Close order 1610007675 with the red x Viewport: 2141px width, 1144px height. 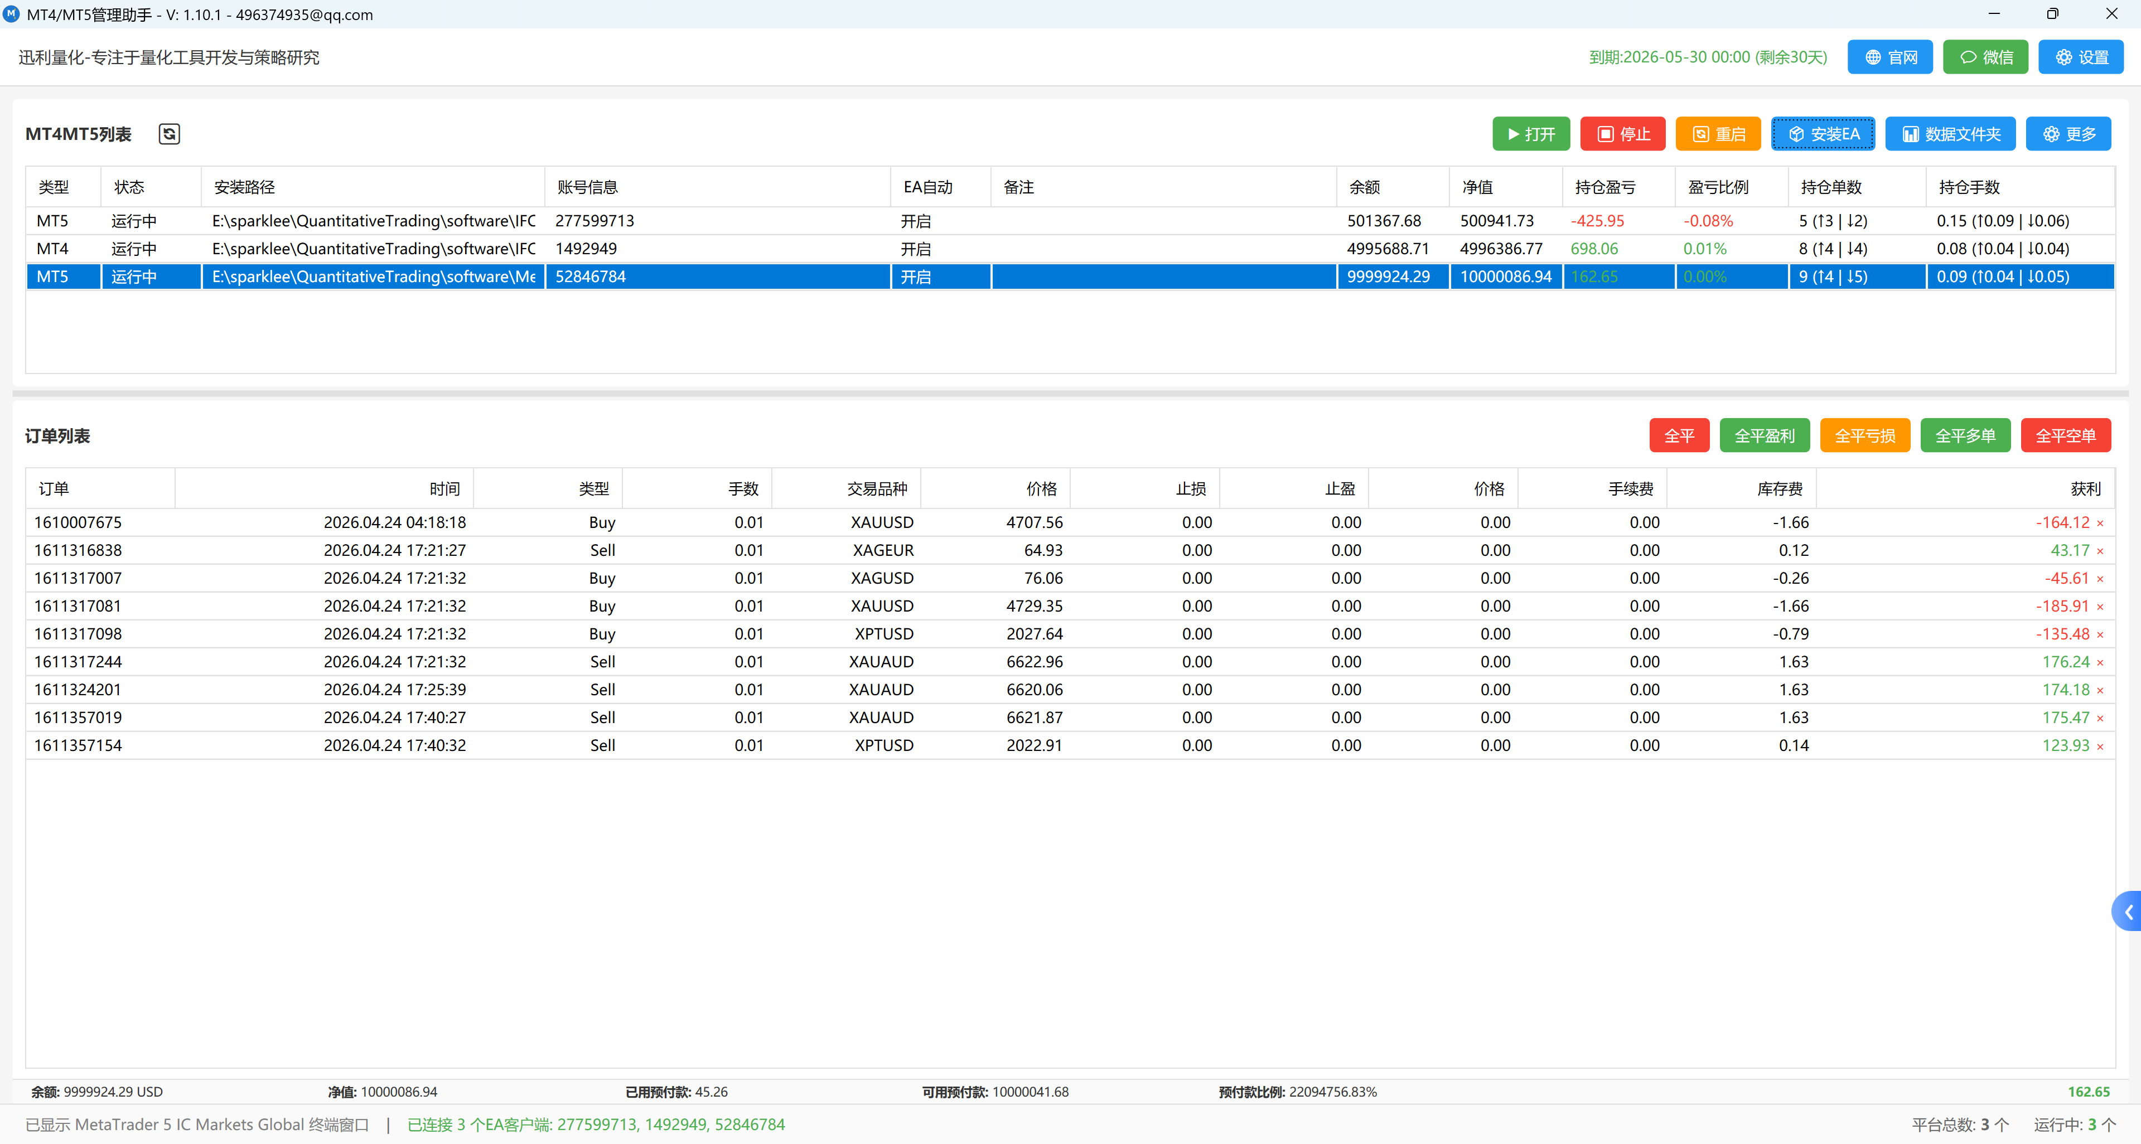(2100, 523)
